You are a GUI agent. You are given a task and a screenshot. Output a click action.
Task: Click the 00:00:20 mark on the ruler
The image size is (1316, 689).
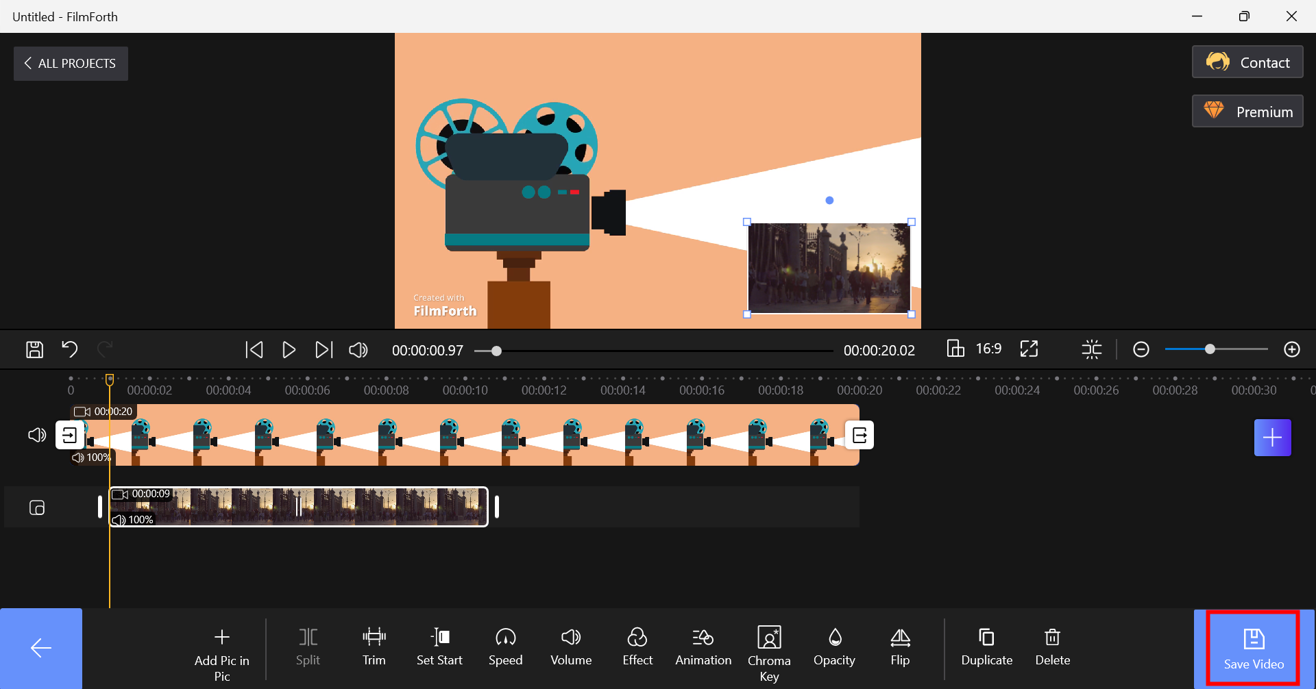(860, 390)
